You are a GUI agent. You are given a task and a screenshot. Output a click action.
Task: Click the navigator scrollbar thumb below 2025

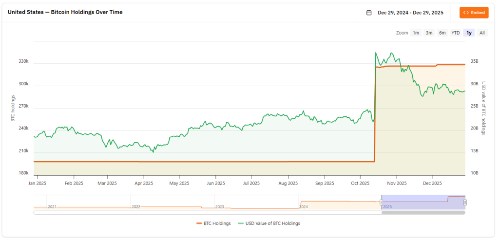423,212
